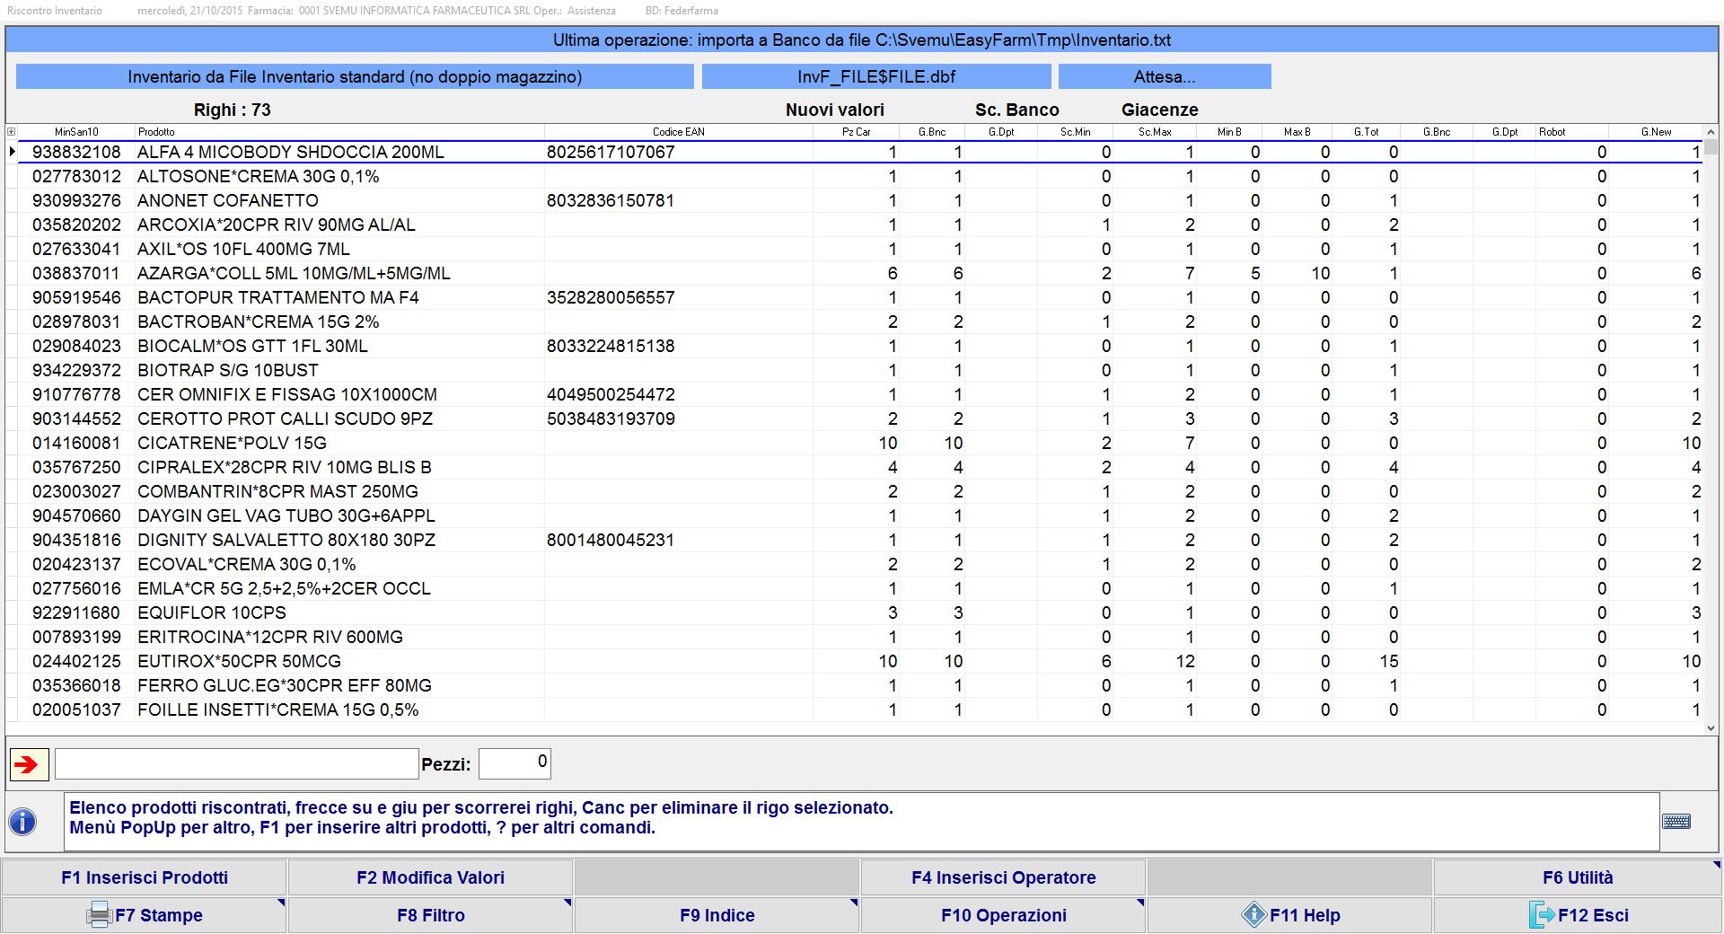Click the product search input field
The height and width of the screenshot is (934, 1724).
coord(237,764)
